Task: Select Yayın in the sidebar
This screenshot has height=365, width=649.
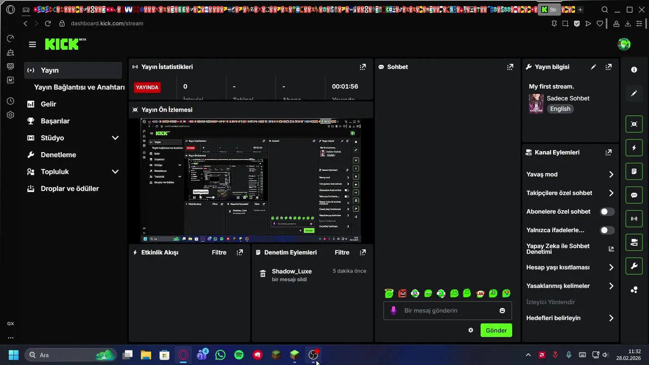Action: point(73,70)
